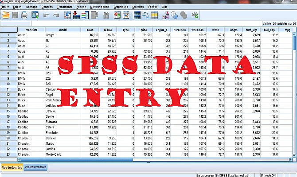Screen dimensions: 297x177
Task: Select row number 1 header
Action: point(8,35)
